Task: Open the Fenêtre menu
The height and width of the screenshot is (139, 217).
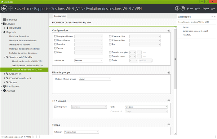Action: point(206,9)
